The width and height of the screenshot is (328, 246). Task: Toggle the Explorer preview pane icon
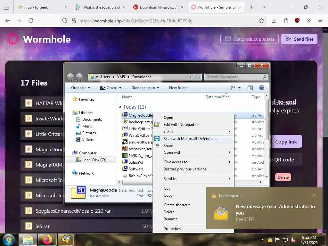point(250,88)
